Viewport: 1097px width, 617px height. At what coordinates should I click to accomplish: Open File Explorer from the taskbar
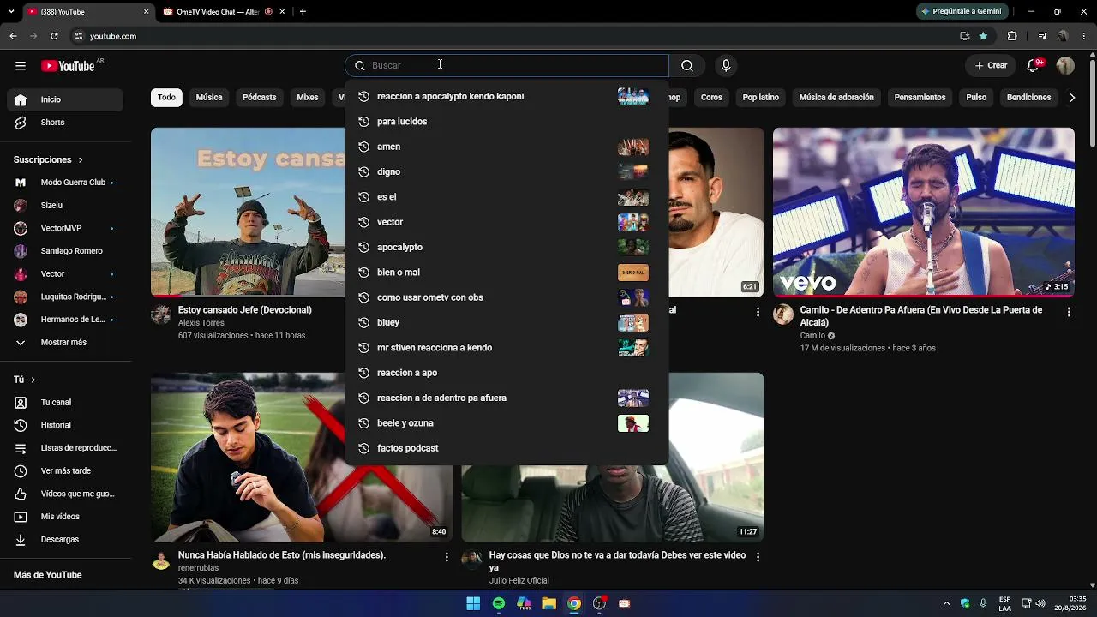(x=548, y=603)
